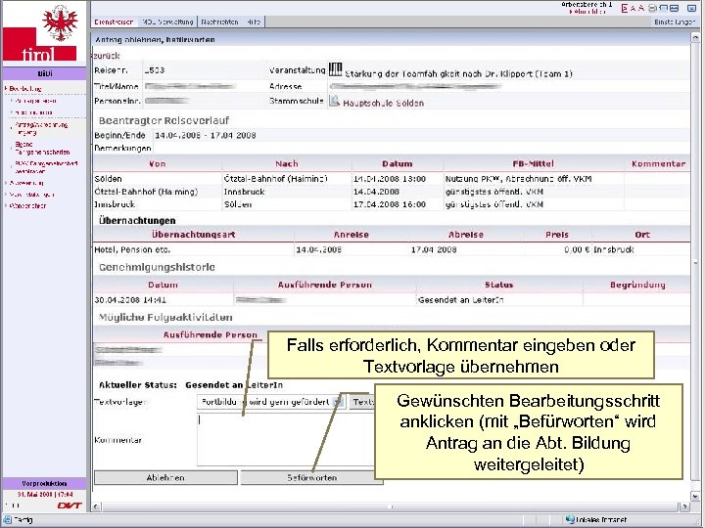
Task: Click the Abmelden logout link
Action: coord(587,12)
